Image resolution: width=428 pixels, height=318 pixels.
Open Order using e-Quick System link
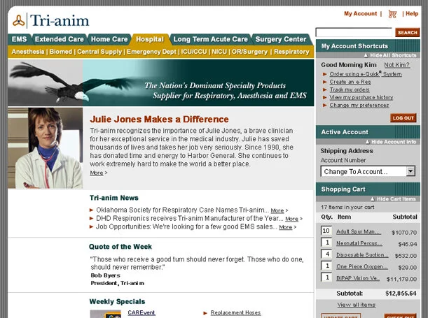366,74
